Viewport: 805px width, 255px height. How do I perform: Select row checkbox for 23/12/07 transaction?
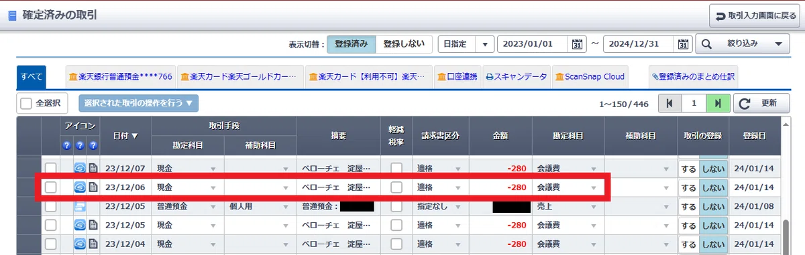coord(51,168)
